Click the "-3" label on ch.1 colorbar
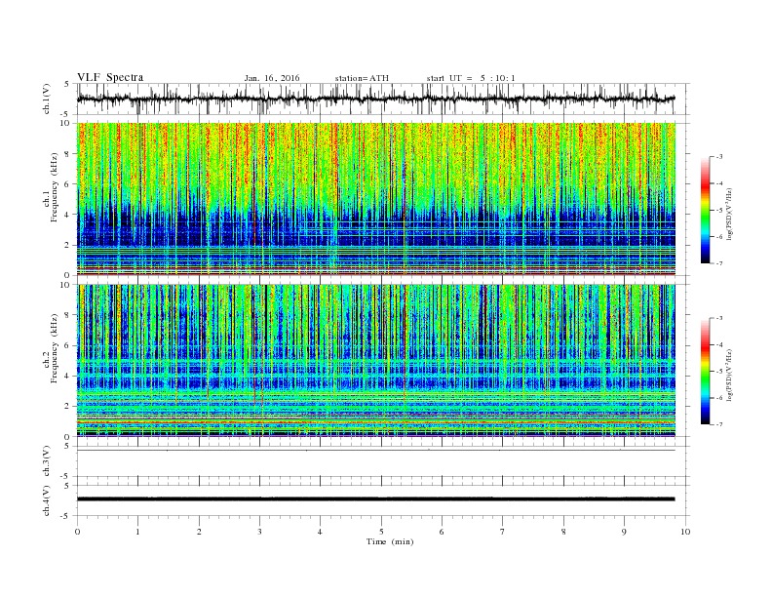Image resolution: width=772 pixels, height=597 pixels. [718, 157]
